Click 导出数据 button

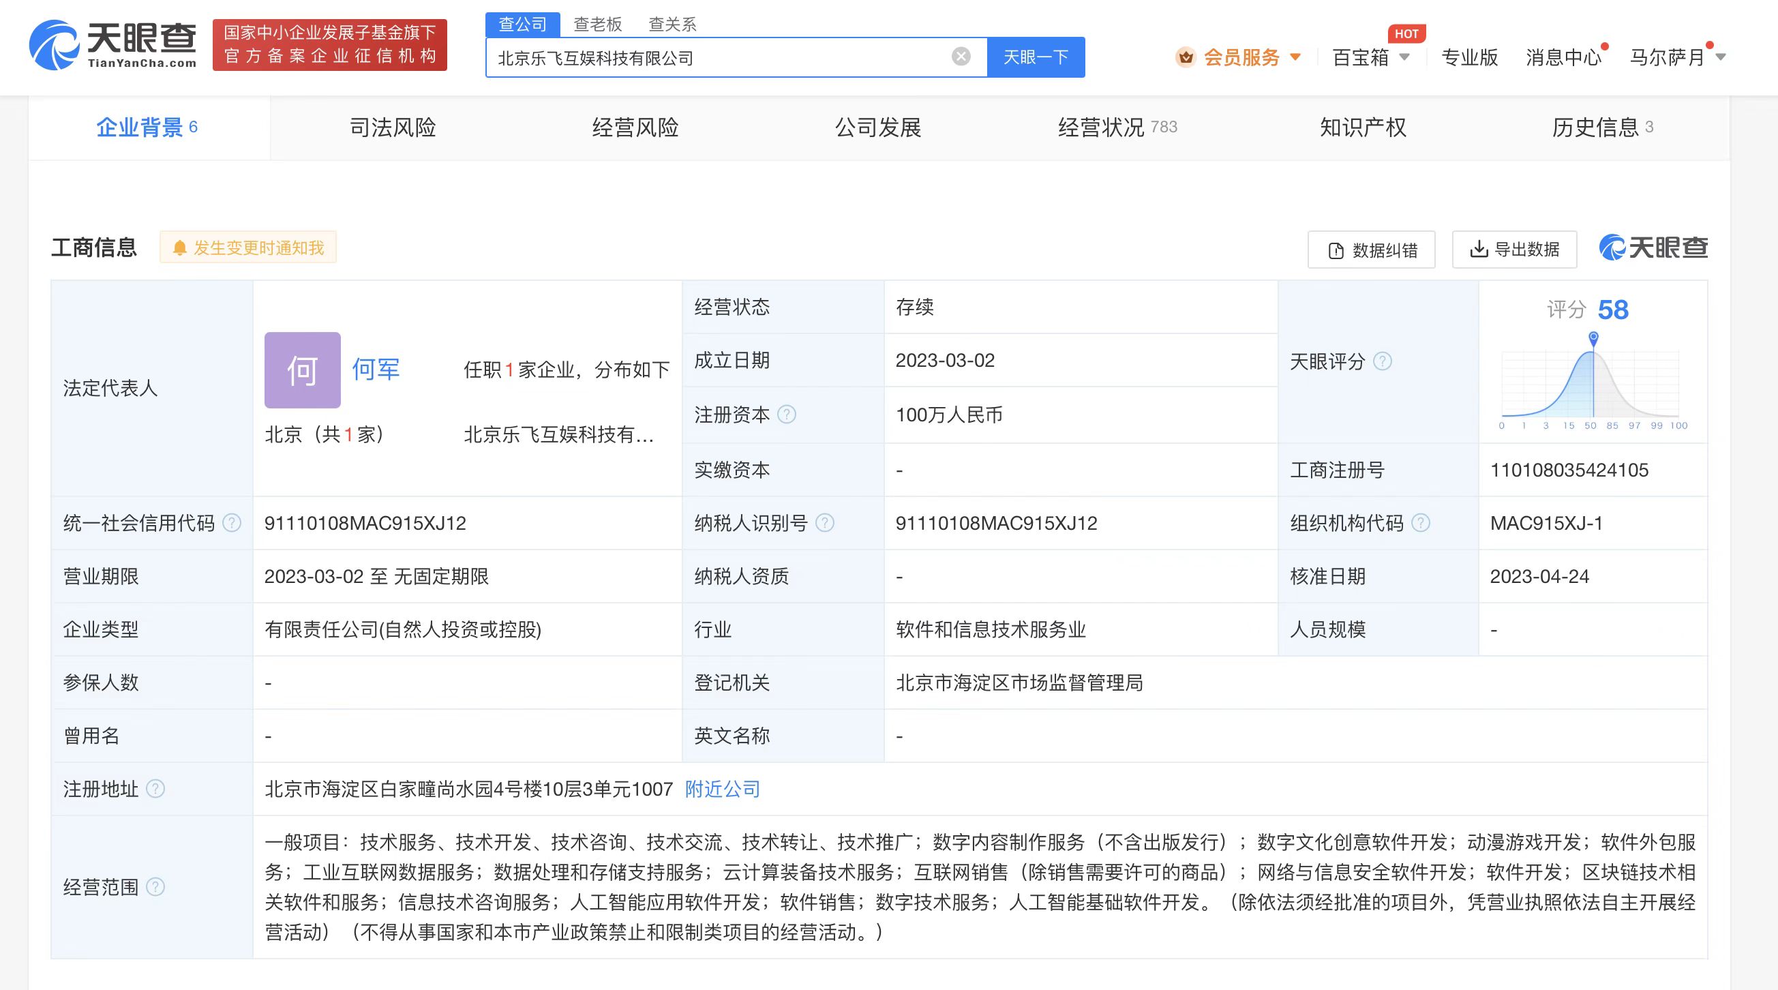[x=1514, y=250]
